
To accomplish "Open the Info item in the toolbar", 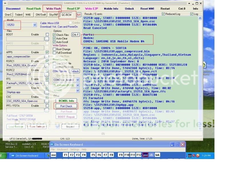I will (x=196, y=9).
